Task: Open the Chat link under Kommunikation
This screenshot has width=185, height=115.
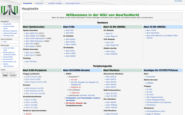Action: 5,42
